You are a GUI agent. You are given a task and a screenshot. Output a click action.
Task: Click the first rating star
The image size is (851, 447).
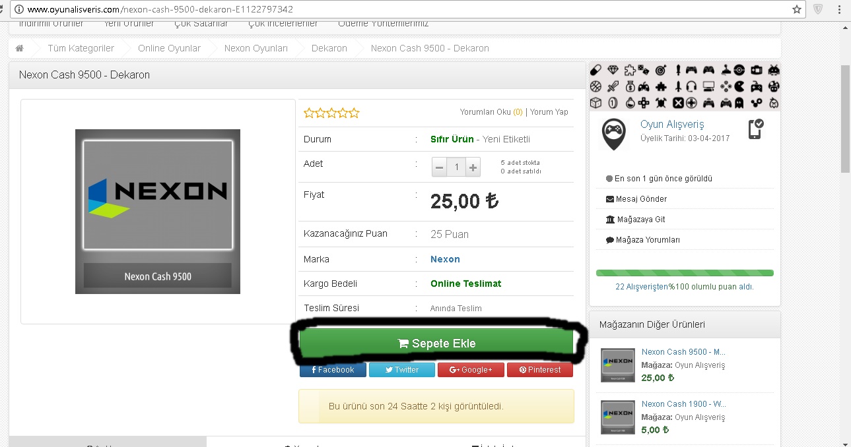click(309, 113)
